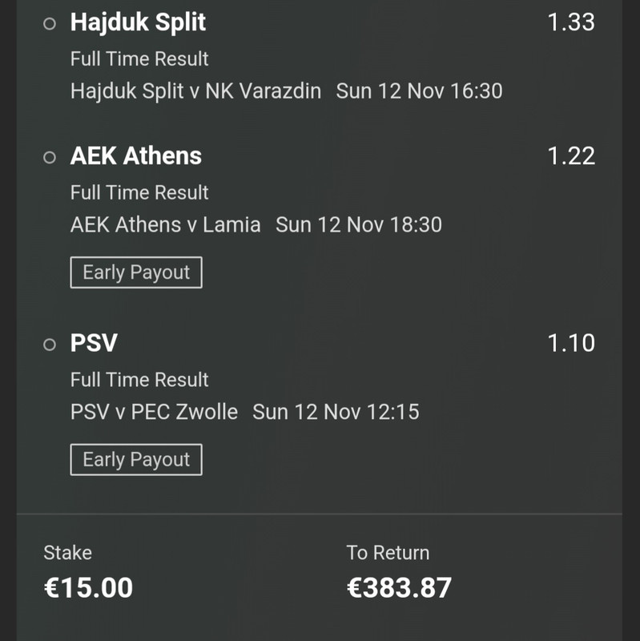Tap the €383.87 return amount
Image resolution: width=640 pixels, height=641 pixels.
click(x=399, y=587)
